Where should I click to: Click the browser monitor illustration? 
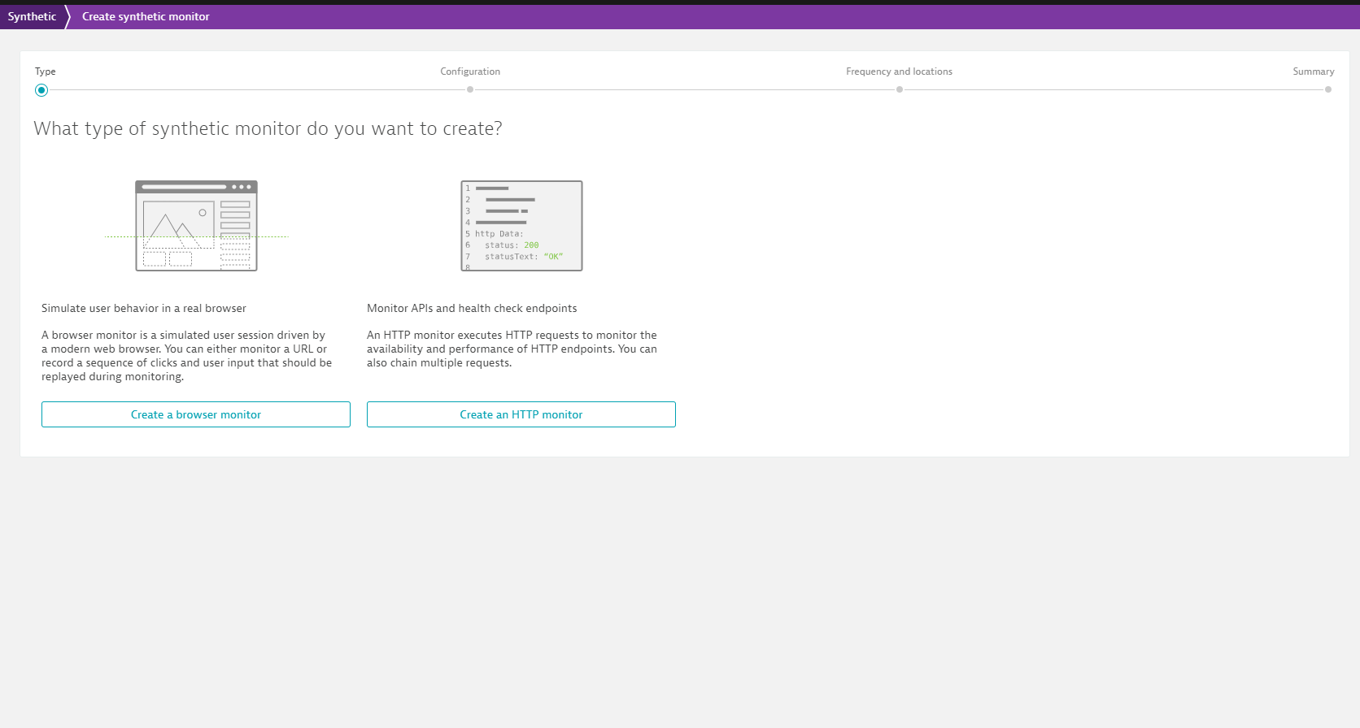[x=196, y=226]
